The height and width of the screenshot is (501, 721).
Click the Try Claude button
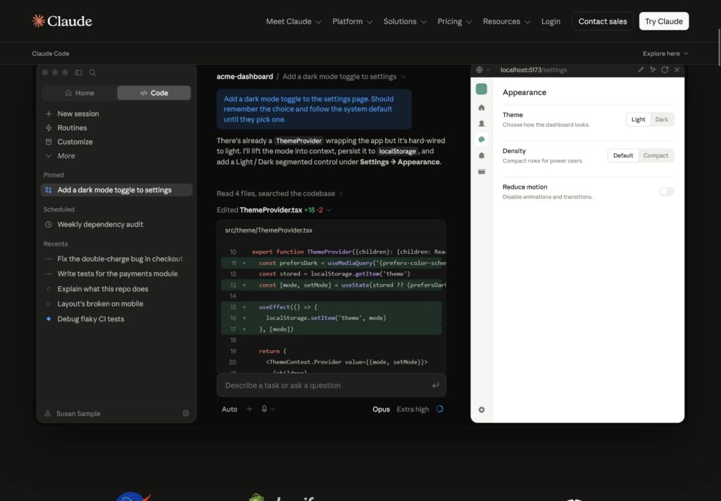point(663,21)
